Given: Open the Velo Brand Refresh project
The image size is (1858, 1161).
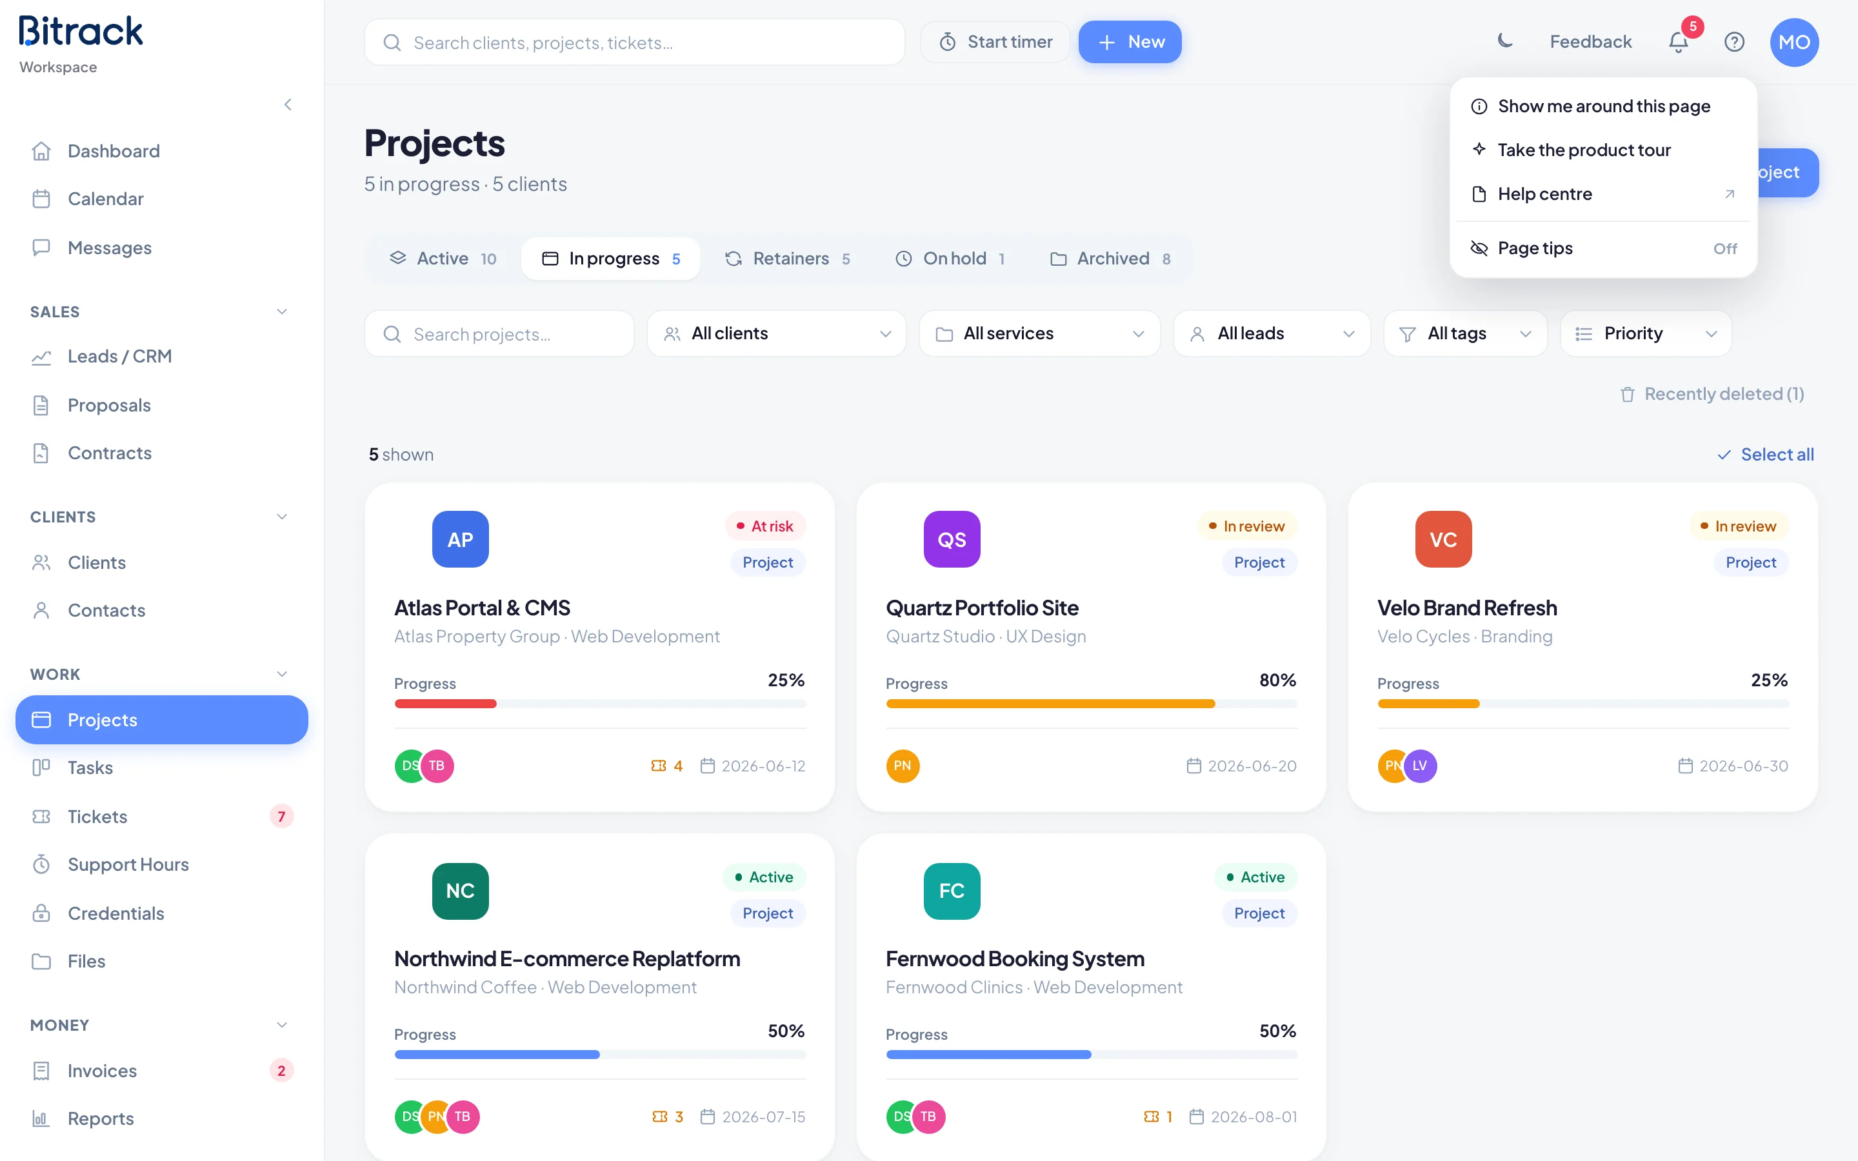Looking at the screenshot, I should point(1466,608).
